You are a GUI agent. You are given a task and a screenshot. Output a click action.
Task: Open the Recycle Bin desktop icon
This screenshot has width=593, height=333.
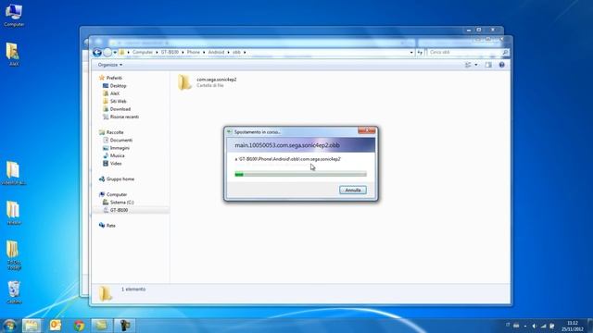[x=14, y=292]
